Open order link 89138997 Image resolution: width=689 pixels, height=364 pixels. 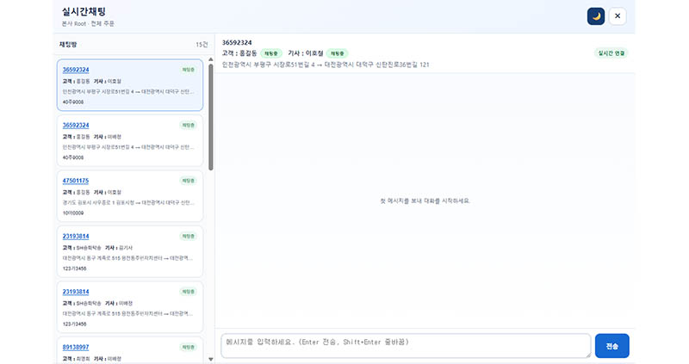pos(76,347)
